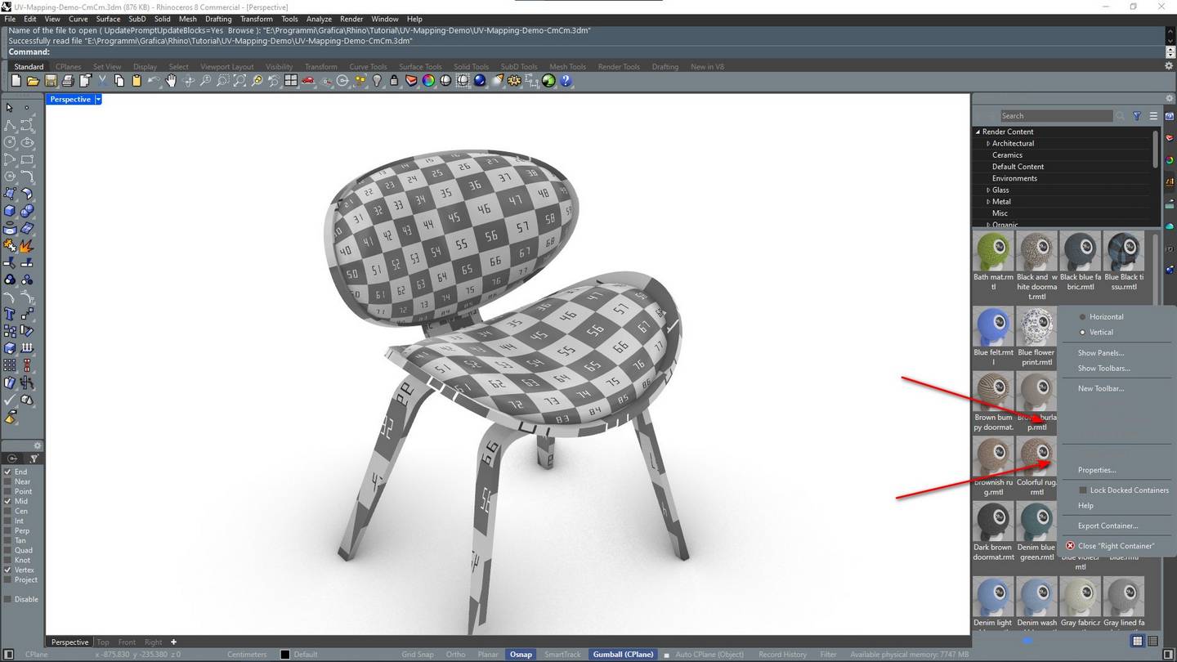Viewport: 1177px width, 662px height.
Task: Click the Grasshopper green sphere toolbar icon
Action: [x=549, y=80]
